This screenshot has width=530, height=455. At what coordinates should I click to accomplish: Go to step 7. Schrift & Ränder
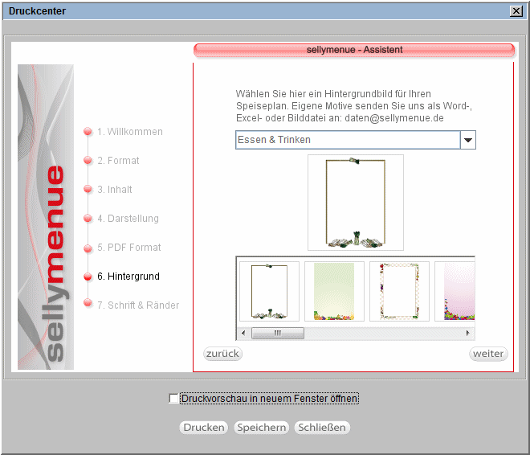tap(138, 305)
